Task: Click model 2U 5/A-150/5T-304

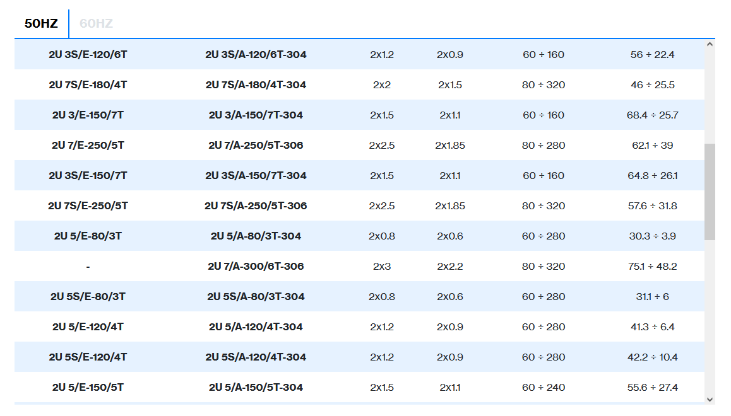Action: [x=256, y=388]
